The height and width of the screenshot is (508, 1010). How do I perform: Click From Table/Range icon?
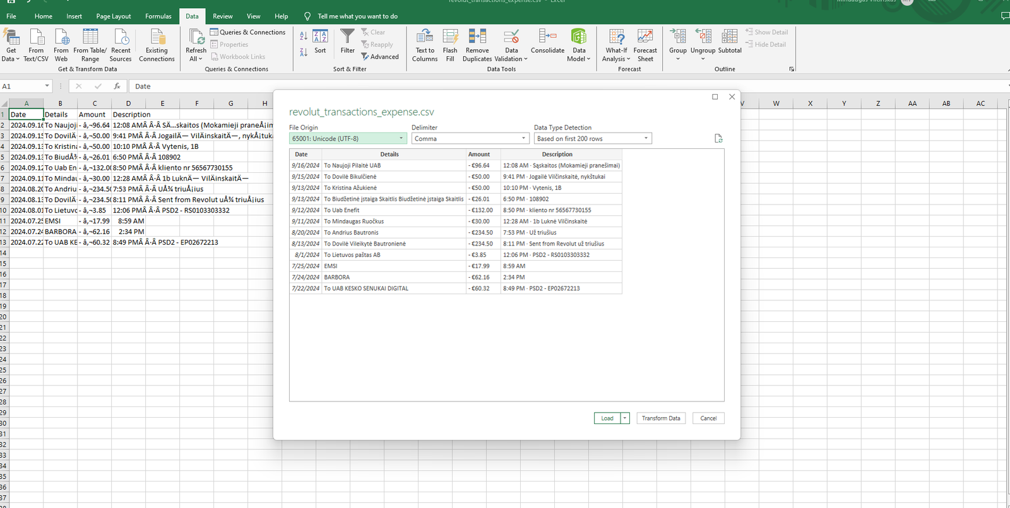[x=90, y=37]
